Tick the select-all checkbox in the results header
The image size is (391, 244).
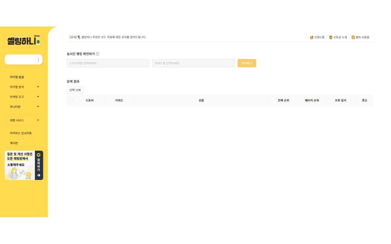71,100
